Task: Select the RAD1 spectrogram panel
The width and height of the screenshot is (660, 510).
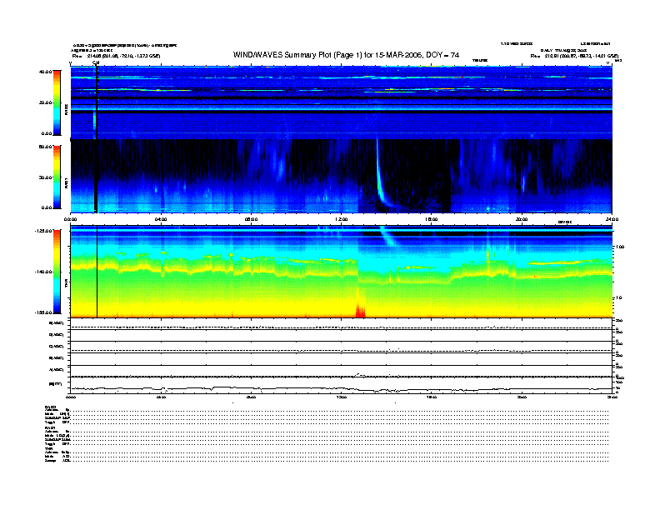Action: 342,176
